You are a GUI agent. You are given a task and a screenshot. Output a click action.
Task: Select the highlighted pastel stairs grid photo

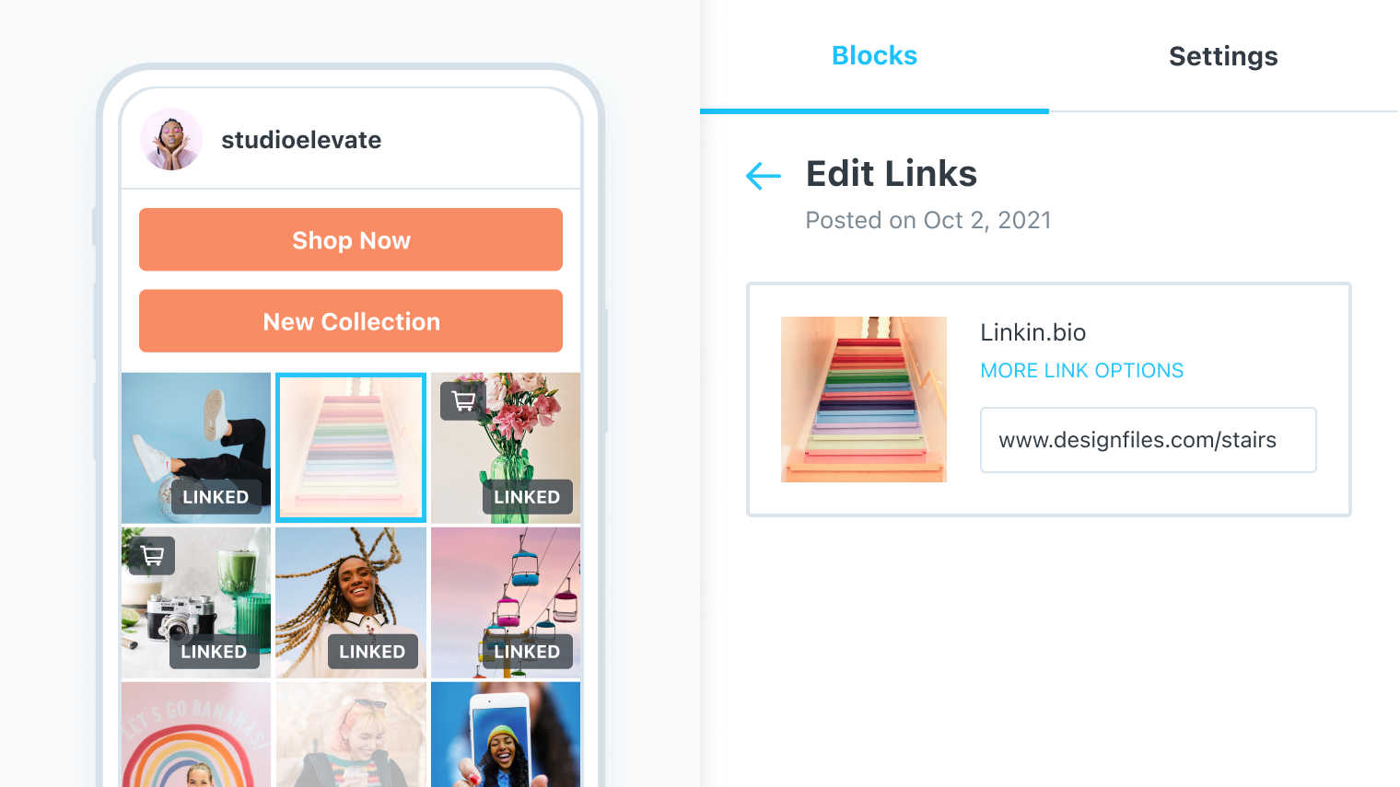point(351,447)
